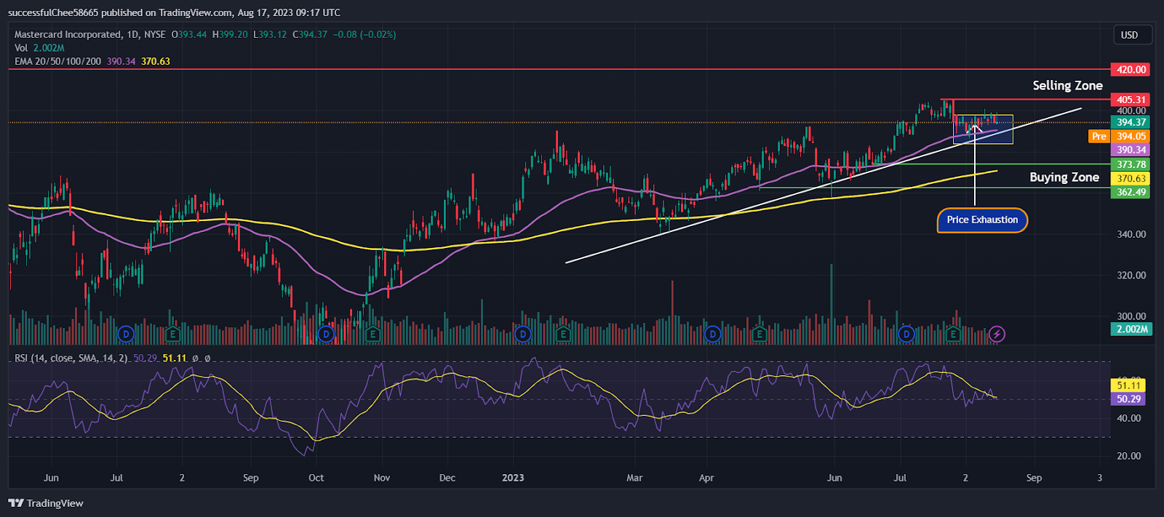Click the purple EMA value 390.34 in legend
Viewport: 1164px width, 517px height.
(121, 61)
